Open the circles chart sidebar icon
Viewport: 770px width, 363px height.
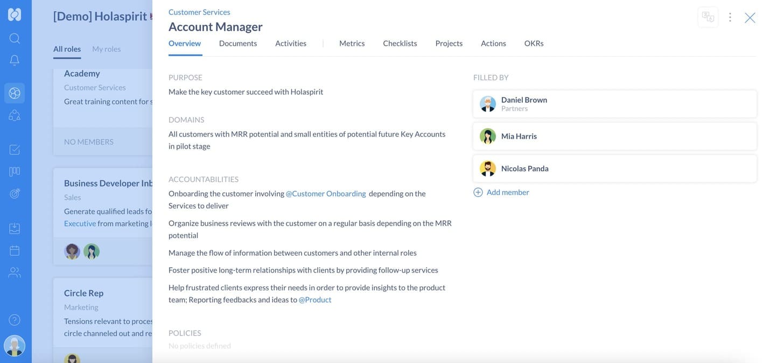[x=15, y=93]
